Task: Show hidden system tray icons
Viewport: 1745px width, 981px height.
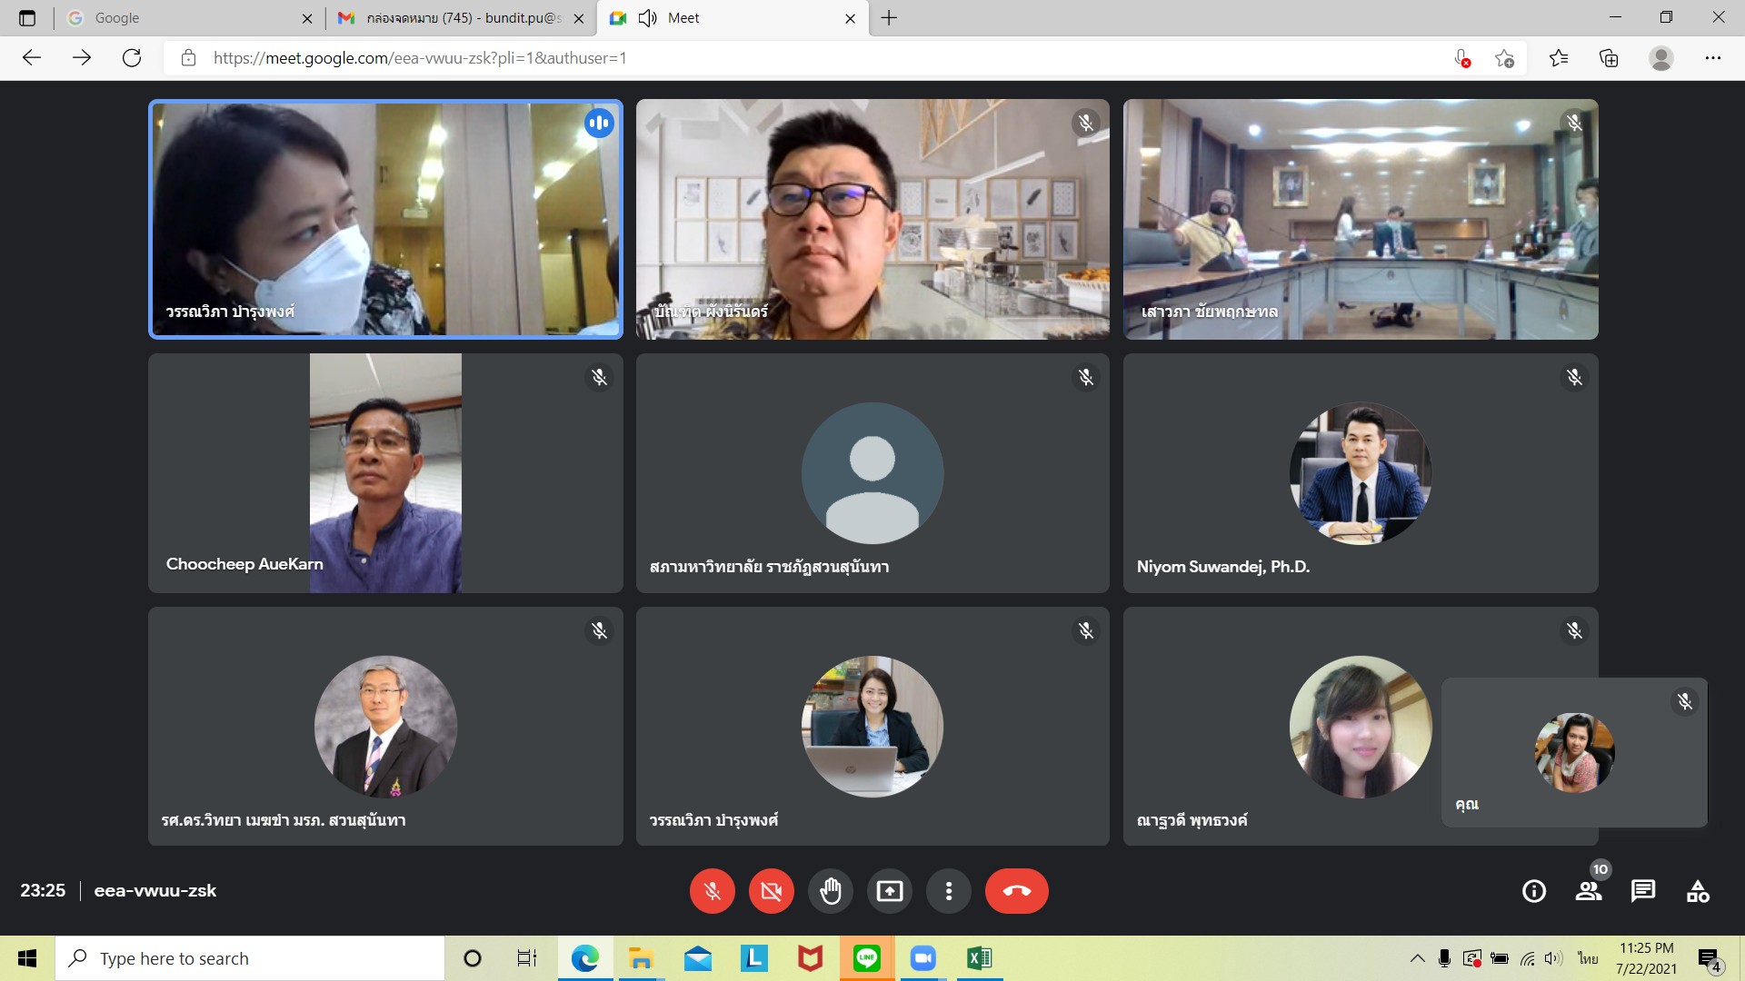Action: coord(1417,958)
